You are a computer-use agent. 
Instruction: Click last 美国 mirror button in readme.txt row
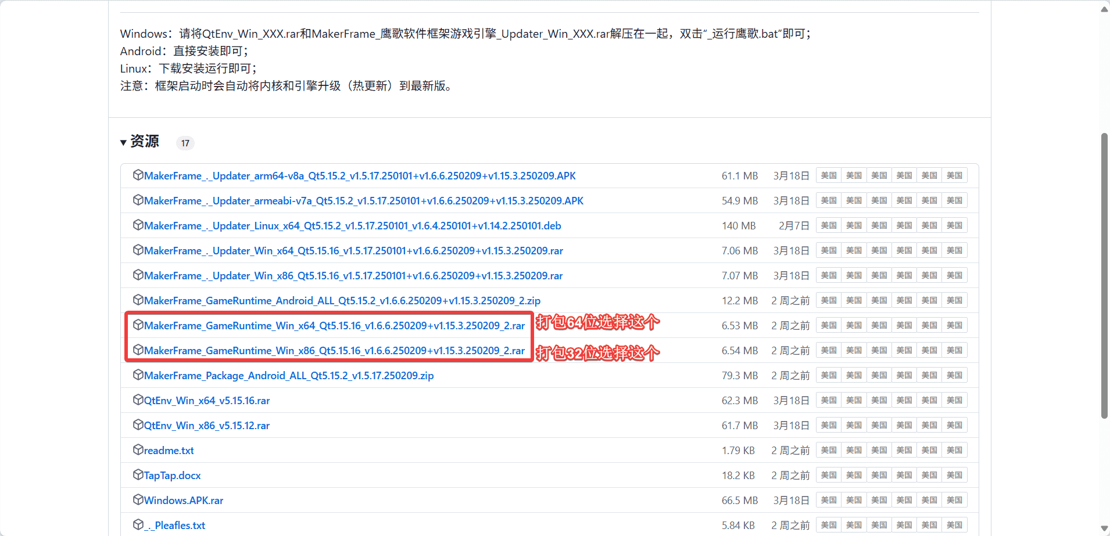pyautogui.click(x=954, y=450)
